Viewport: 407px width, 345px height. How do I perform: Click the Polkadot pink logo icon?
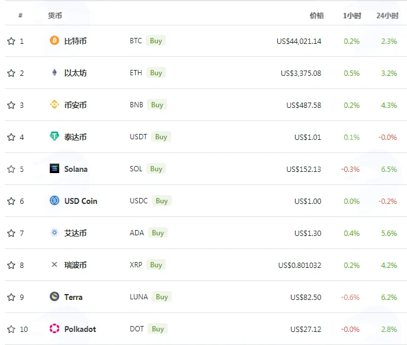click(55, 328)
